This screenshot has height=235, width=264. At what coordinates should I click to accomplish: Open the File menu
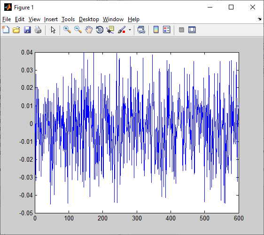[x=7, y=19]
